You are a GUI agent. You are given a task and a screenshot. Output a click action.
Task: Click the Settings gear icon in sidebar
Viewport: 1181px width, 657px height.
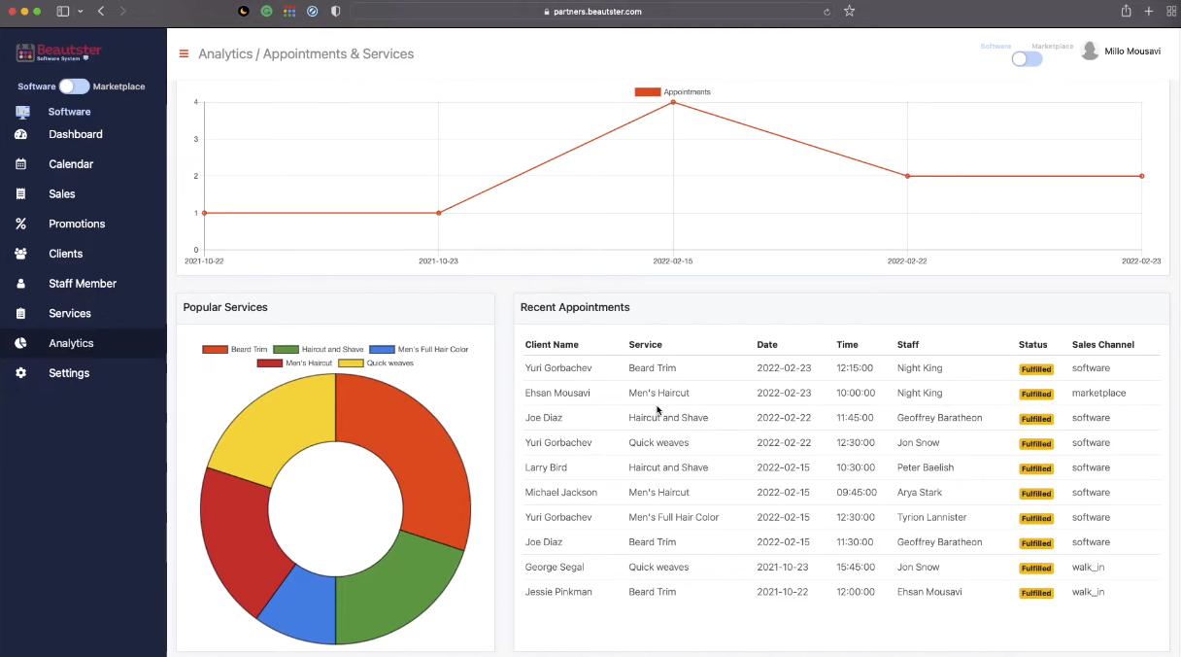21,373
